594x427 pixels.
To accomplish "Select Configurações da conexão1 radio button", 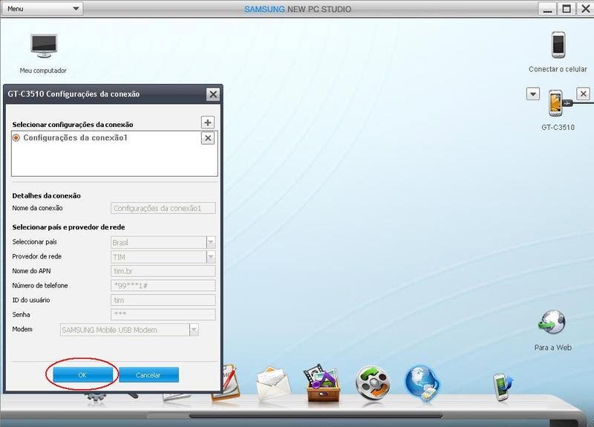I will click(x=16, y=138).
